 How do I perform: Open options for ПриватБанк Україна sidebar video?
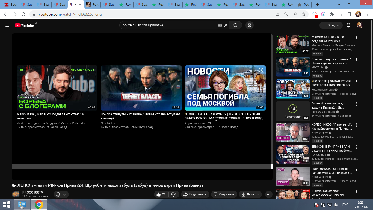(356, 104)
